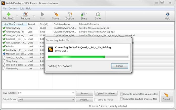
Task: Click the green conversion progress bar
Action: [88, 56]
